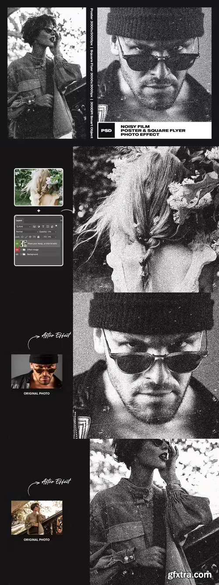Filter layers by pixel layer icon
The width and height of the screenshot is (219, 585).
click(x=34, y=227)
